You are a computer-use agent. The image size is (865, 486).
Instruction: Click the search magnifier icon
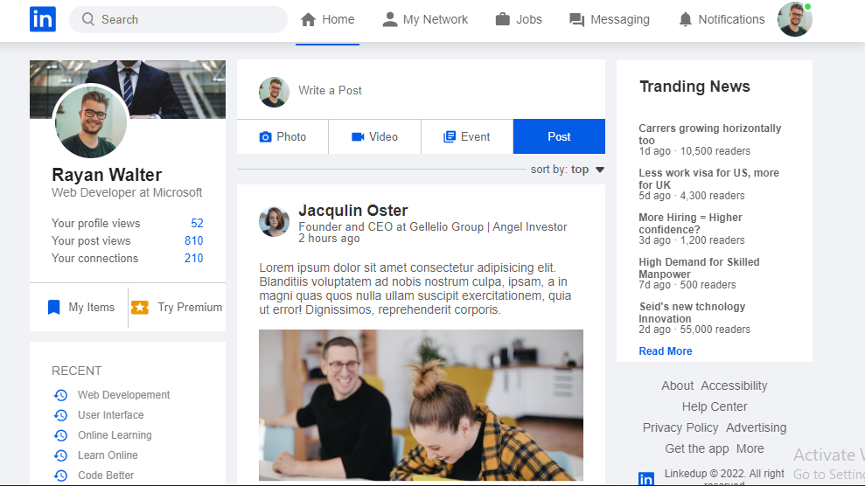click(87, 19)
